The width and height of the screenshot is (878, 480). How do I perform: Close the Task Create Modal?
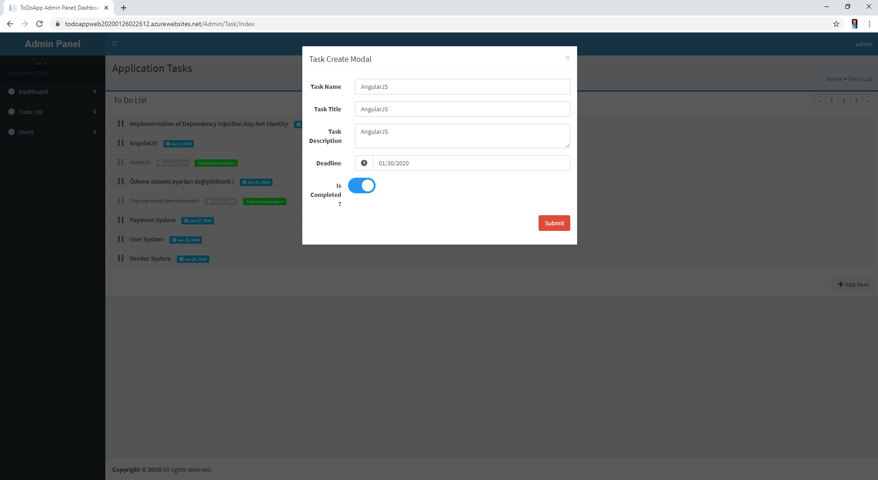(567, 57)
